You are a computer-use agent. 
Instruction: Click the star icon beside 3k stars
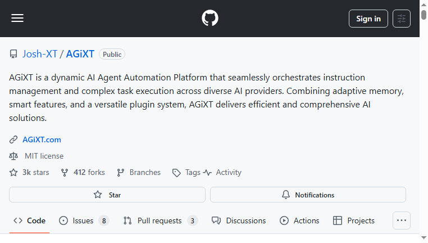(13, 173)
